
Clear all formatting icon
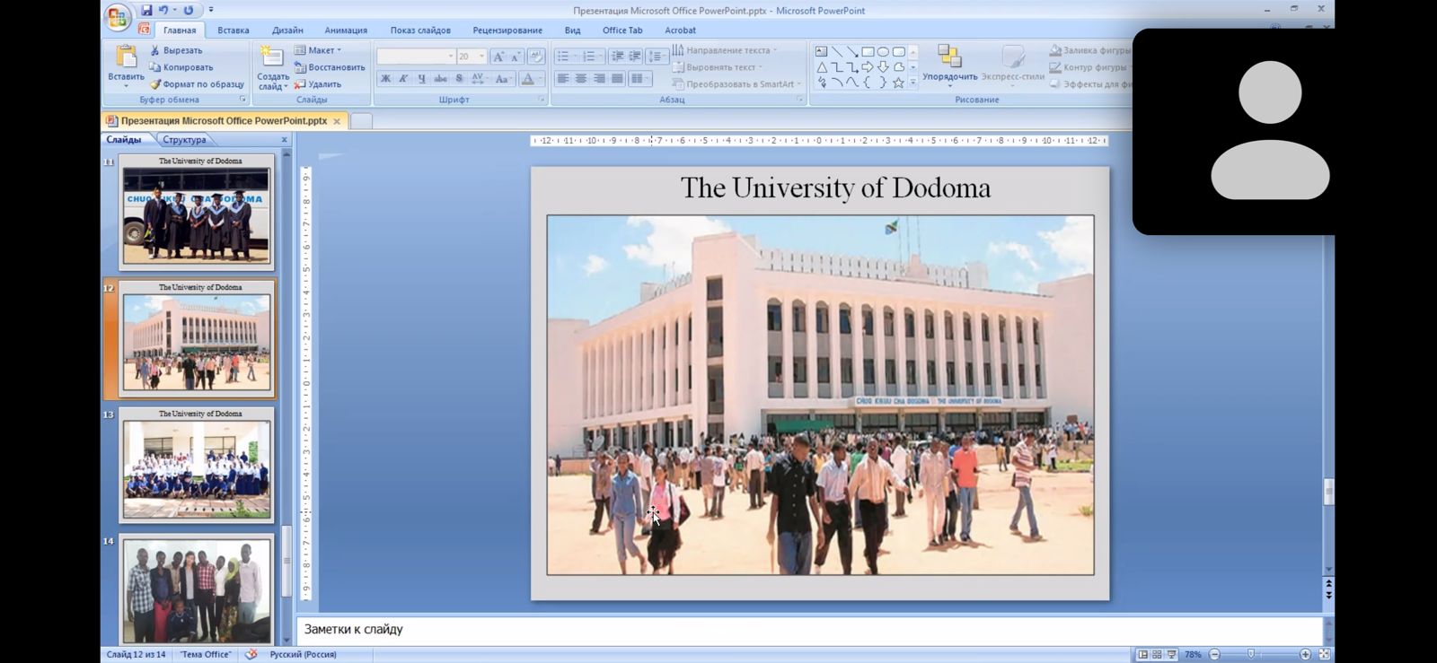click(536, 57)
